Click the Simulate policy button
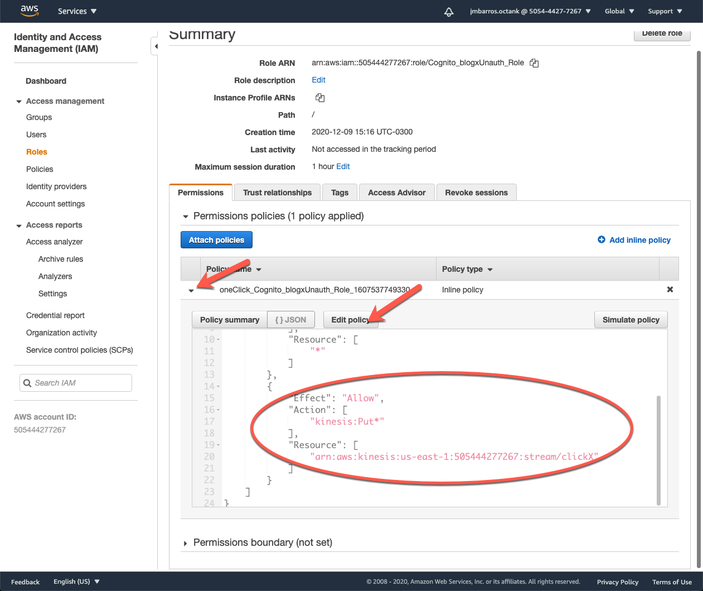Image resolution: width=703 pixels, height=591 pixels. click(631, 320)
